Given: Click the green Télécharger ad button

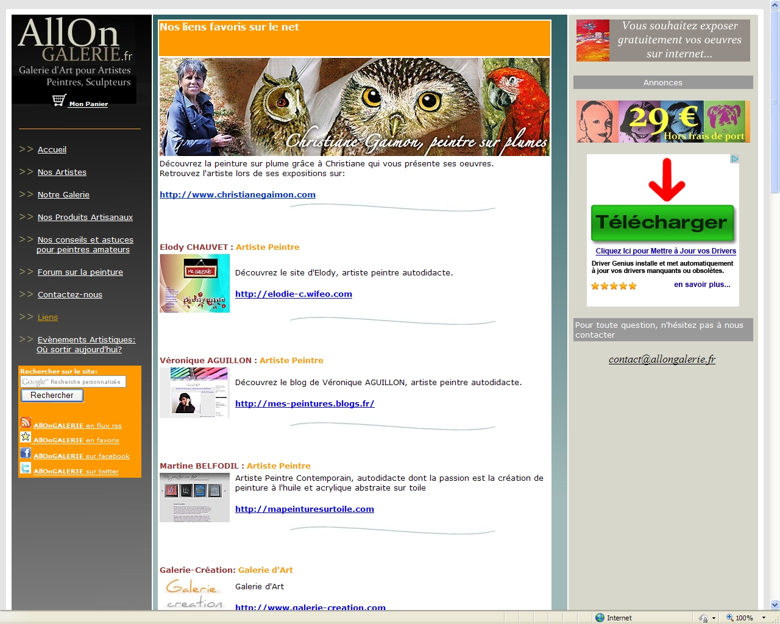Looking at the screenshot, I should pos(662,223).
